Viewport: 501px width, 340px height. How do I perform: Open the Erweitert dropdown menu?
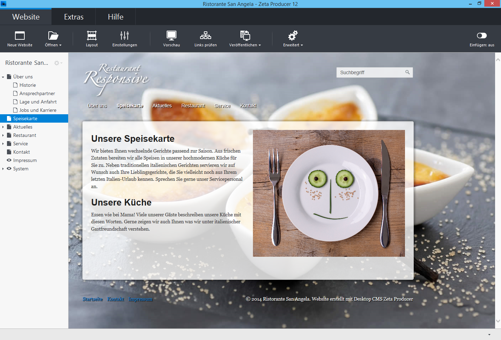click(293, 39)
